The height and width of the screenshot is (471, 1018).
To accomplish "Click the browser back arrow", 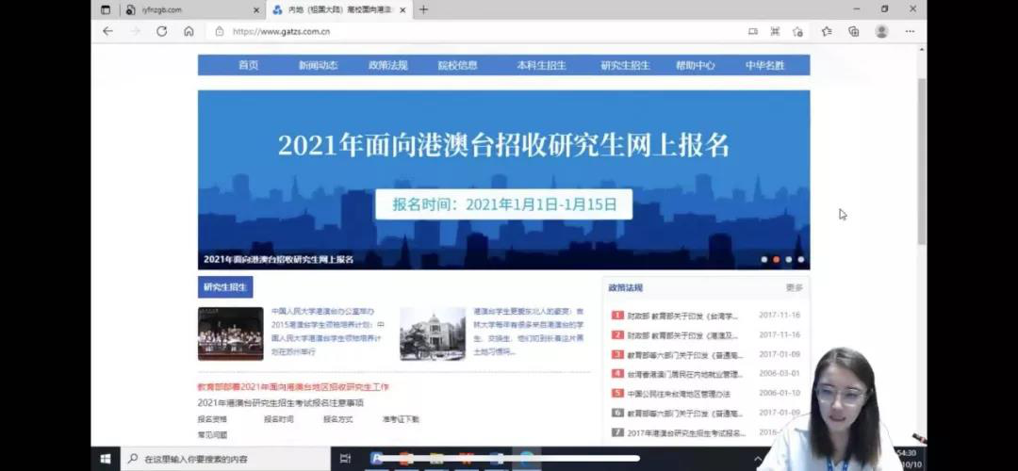I will 107,31.
